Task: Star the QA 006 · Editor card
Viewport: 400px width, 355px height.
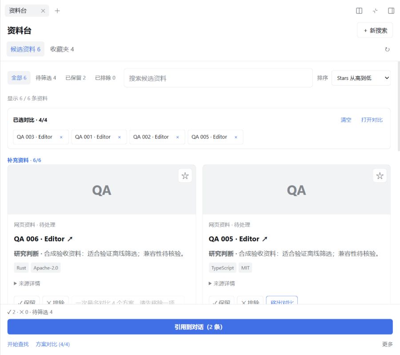Action: [185, 176]
